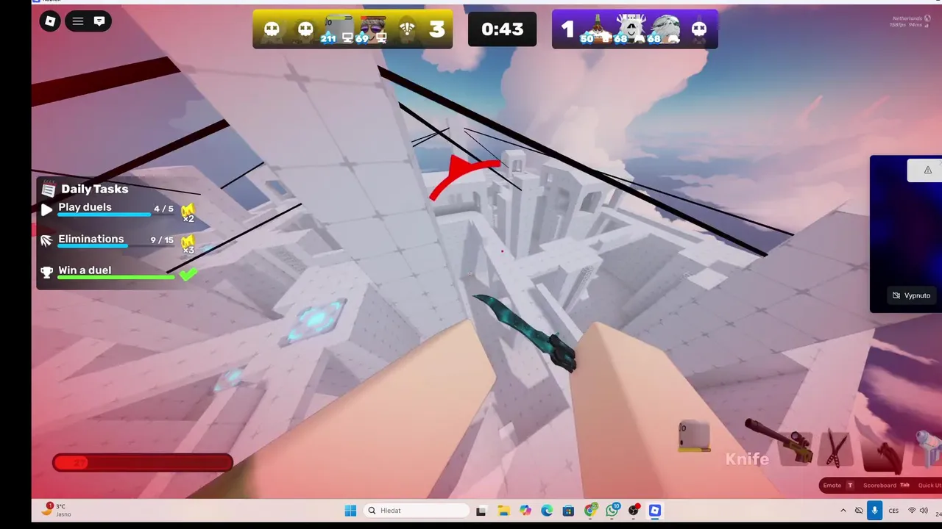Screen dimensions: 942x529
Task: Open Task View on taskbar
Action: tap(481, 511)
